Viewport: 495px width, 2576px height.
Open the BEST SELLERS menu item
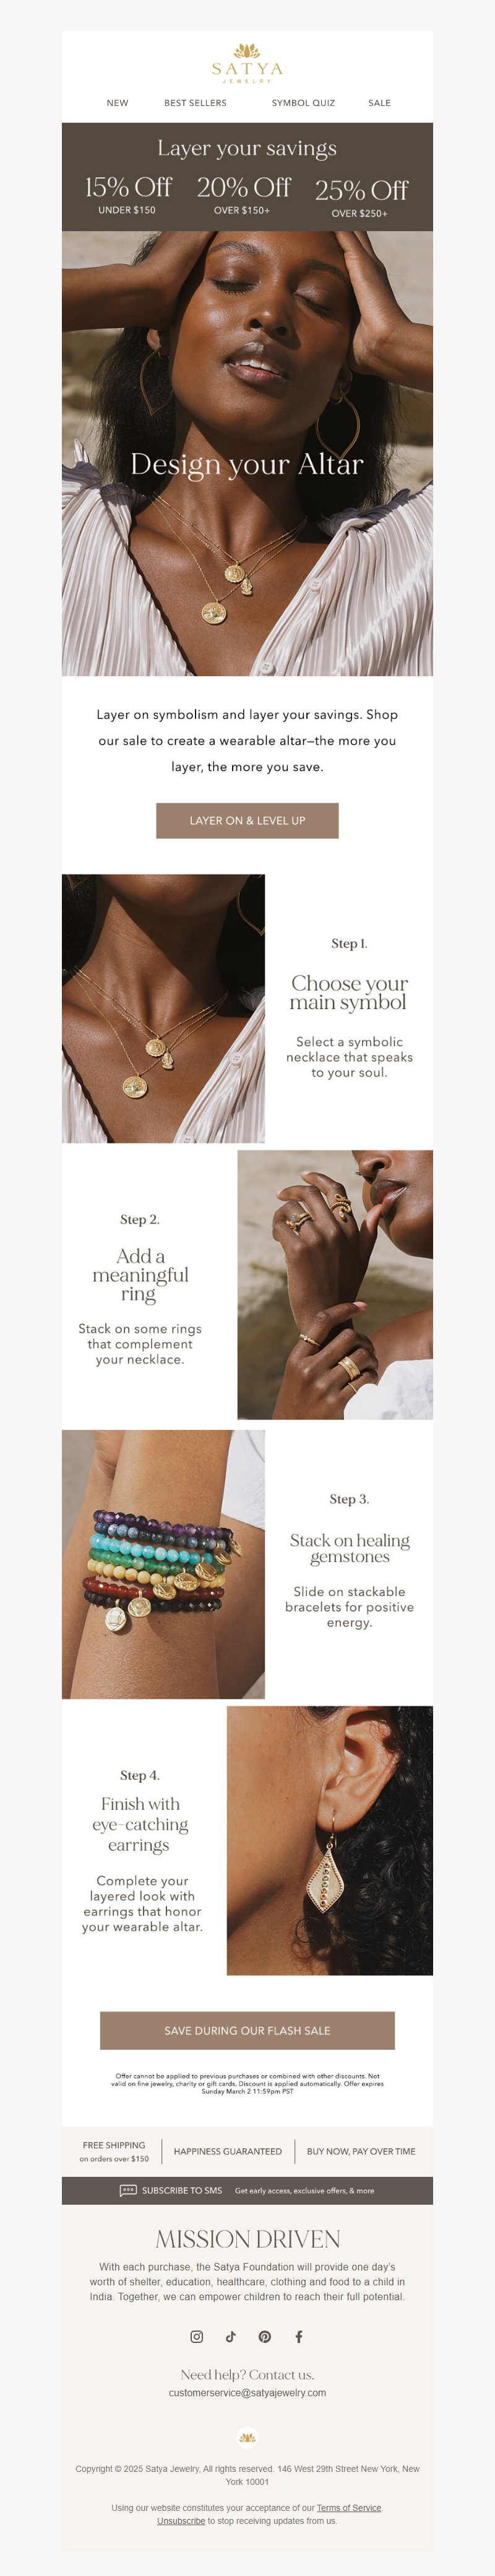pyautogui.click(x=196, y=103)
